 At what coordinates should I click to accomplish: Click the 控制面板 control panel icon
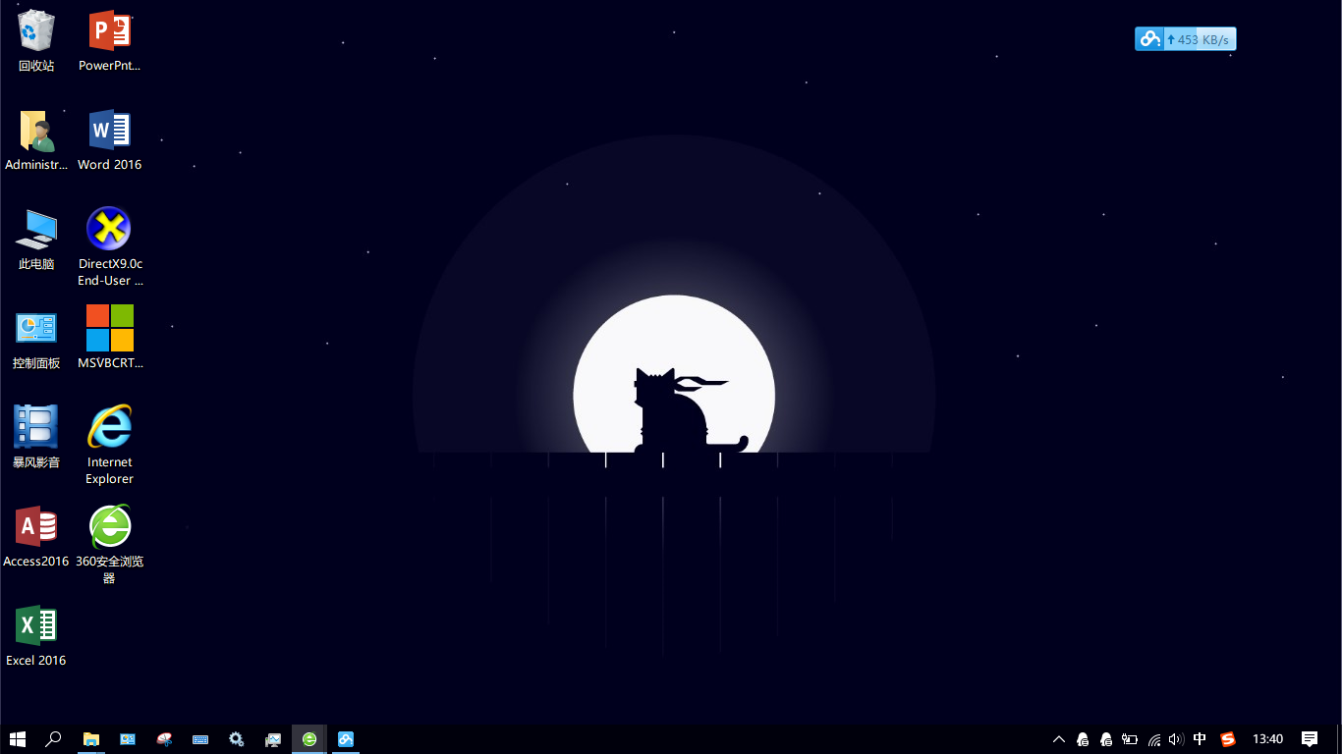(x=36, y=329)
